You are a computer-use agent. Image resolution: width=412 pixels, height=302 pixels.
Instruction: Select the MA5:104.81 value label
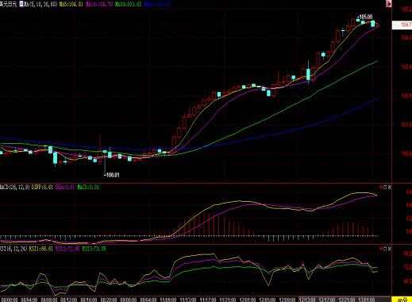point(71,4)
